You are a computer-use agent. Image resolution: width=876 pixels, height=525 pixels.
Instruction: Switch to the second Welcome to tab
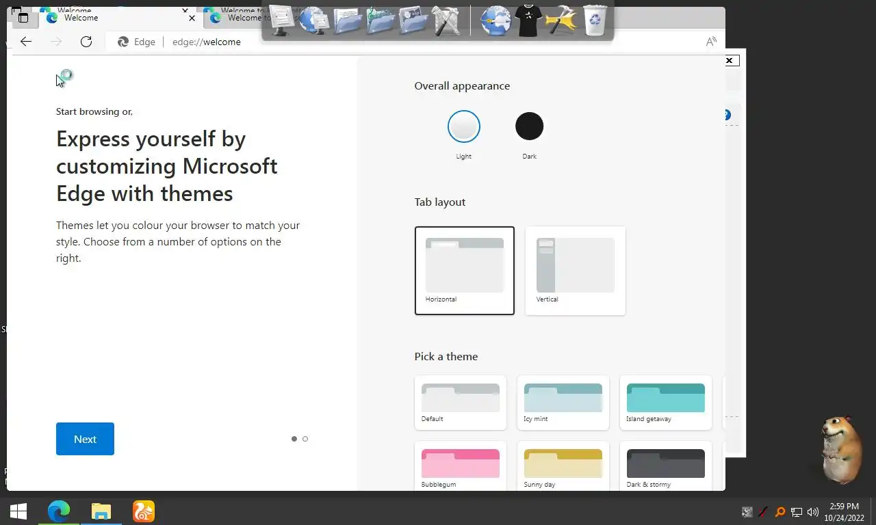point(233,18)
